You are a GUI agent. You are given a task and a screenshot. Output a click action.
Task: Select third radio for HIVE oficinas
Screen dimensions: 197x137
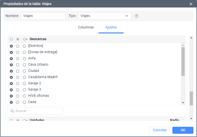[24, 96]
